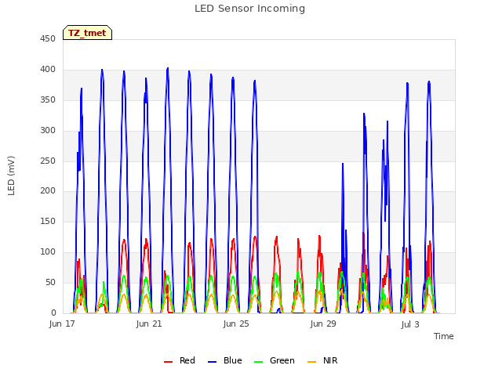Click the Jun 17 x-axis label

point(62,324)
